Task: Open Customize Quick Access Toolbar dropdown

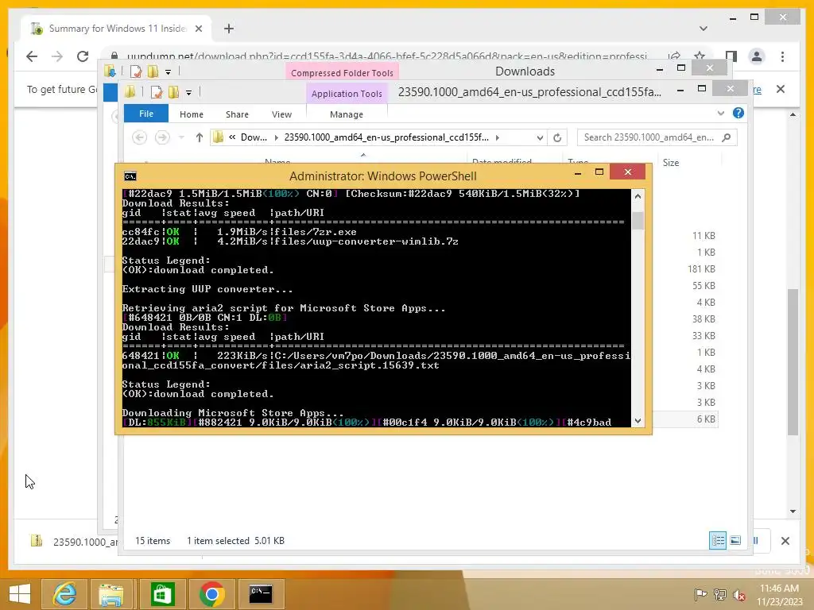Action: [x=189, y=93]
